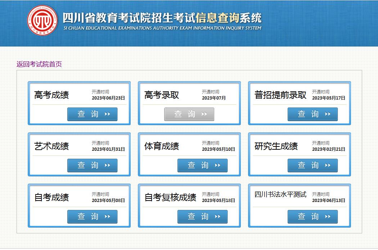The image size is (378, 250).
Task: Click the 体育成绩 card heading
Action: (162, 146)
